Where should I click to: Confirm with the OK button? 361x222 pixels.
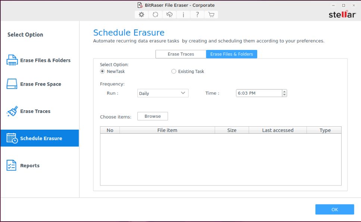click(334, 209)
